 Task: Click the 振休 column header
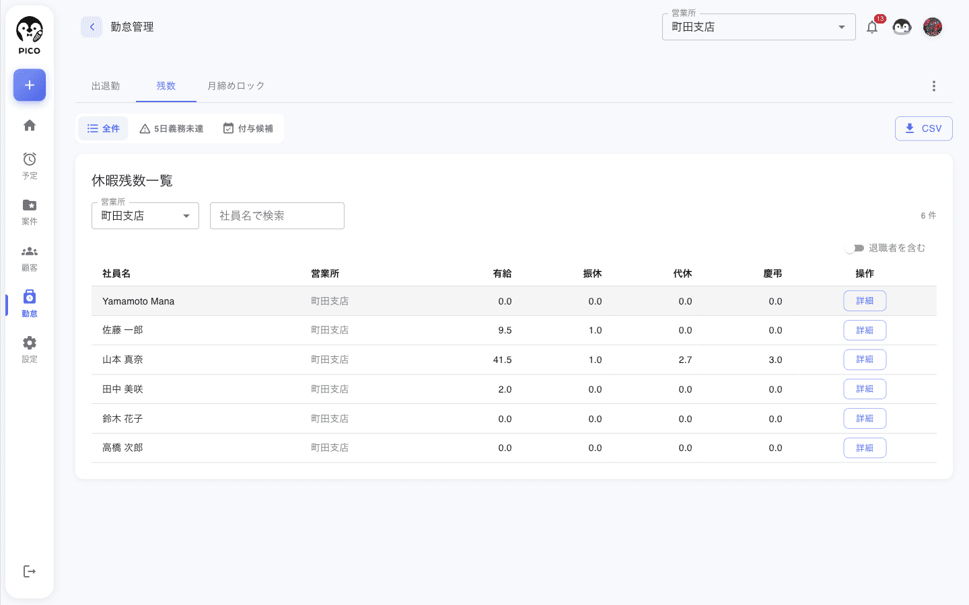pyautogui.click(x=592, y=274)
